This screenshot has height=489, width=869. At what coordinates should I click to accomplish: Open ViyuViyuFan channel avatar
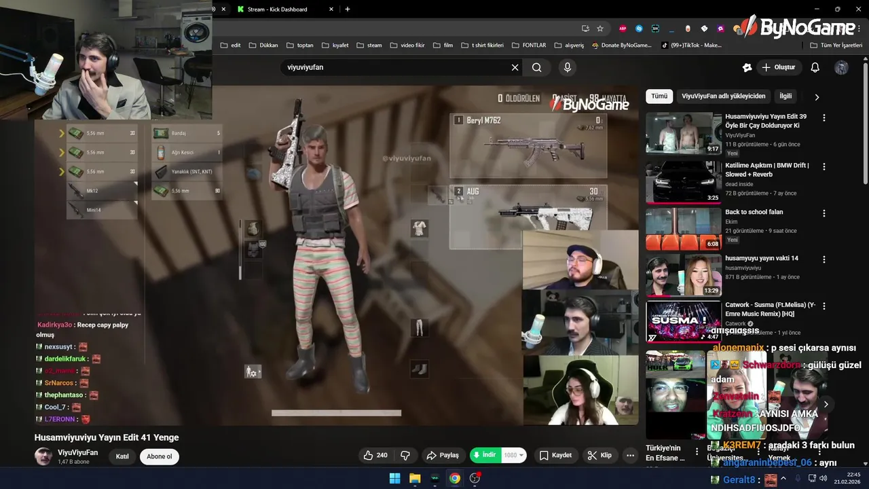click(43, 456)
